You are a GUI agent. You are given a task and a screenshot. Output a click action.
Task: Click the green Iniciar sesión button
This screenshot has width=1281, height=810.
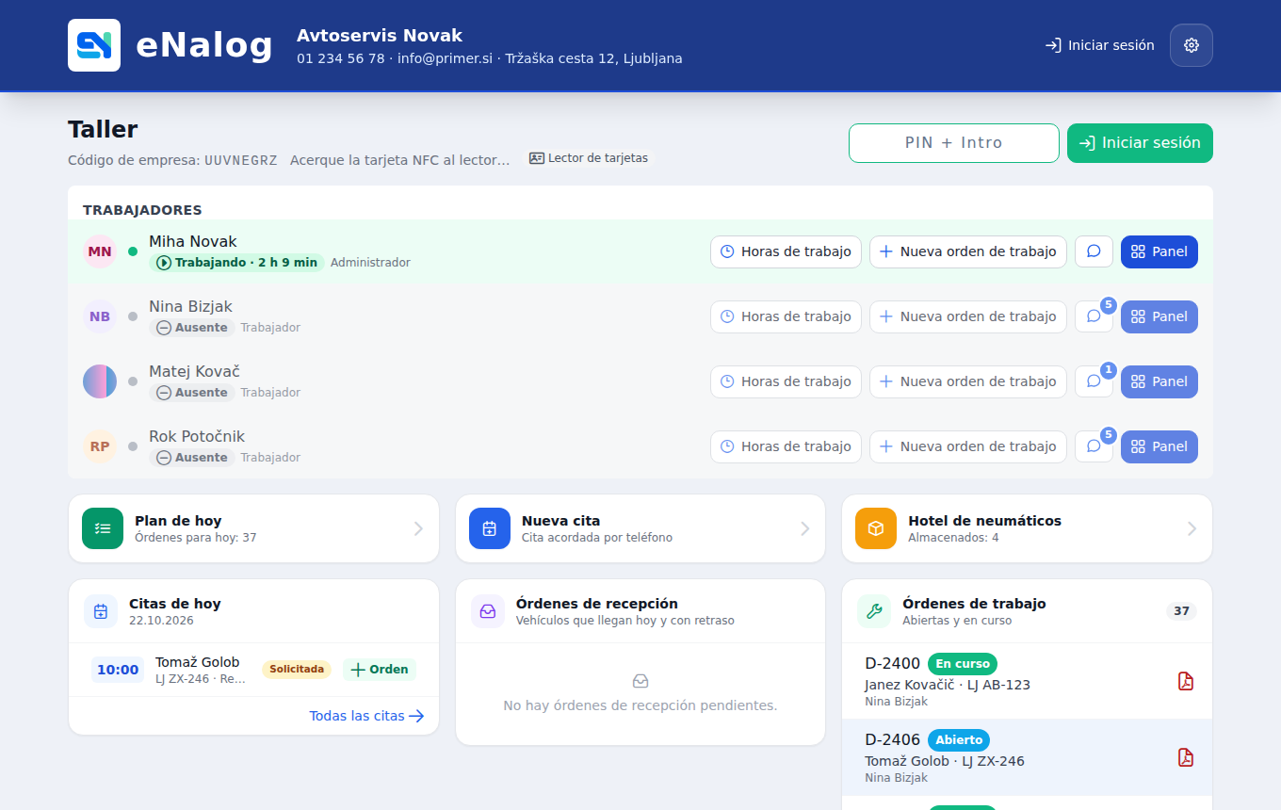coord(1140,143)
